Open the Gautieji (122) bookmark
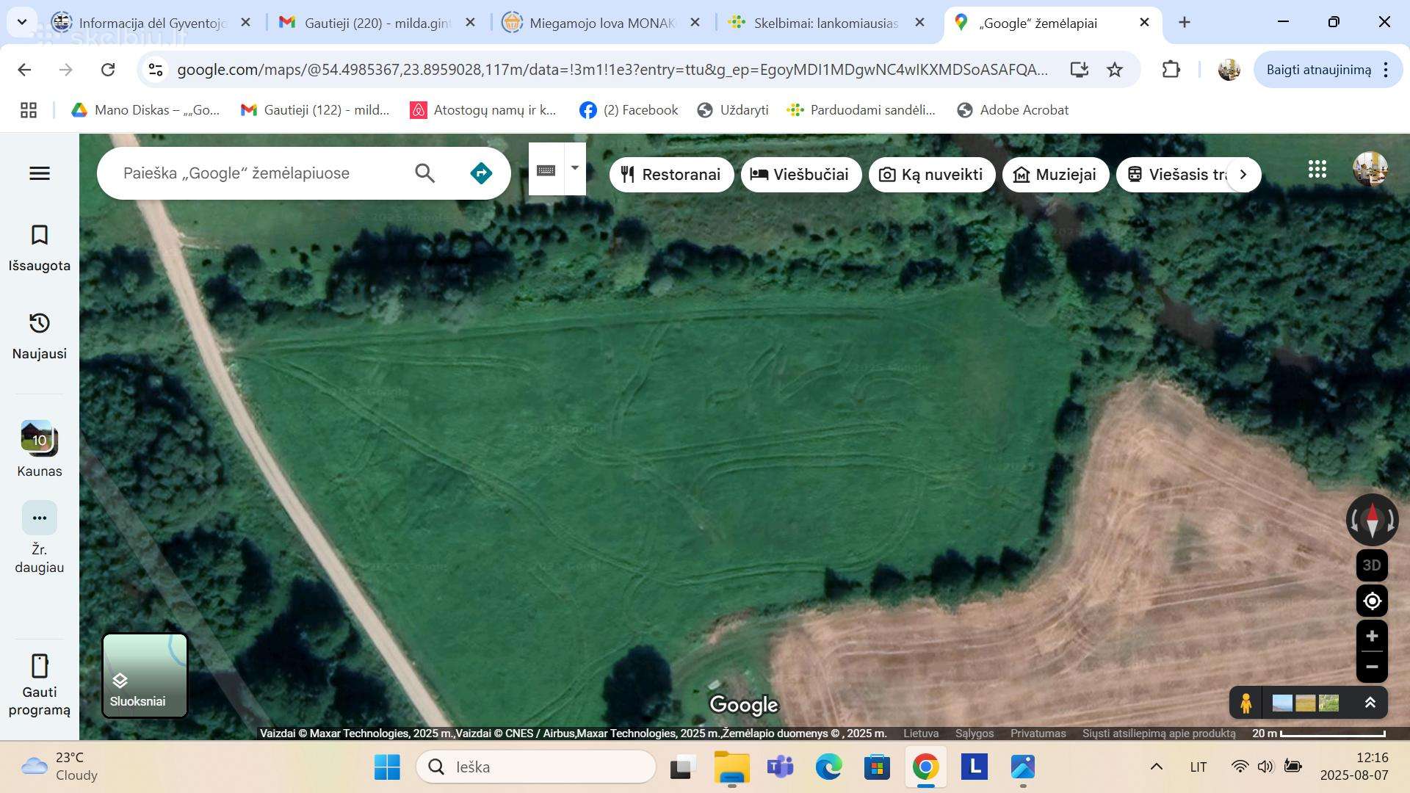The image size is (1410, 793). pyautogui.click(x=315, y=110)
